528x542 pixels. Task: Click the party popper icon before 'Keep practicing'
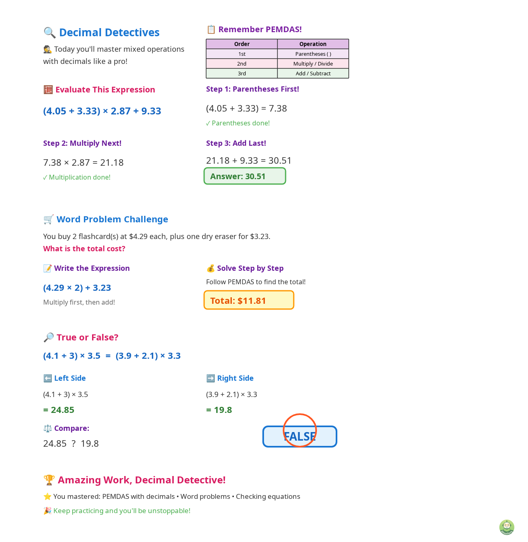tap(47, 511)
